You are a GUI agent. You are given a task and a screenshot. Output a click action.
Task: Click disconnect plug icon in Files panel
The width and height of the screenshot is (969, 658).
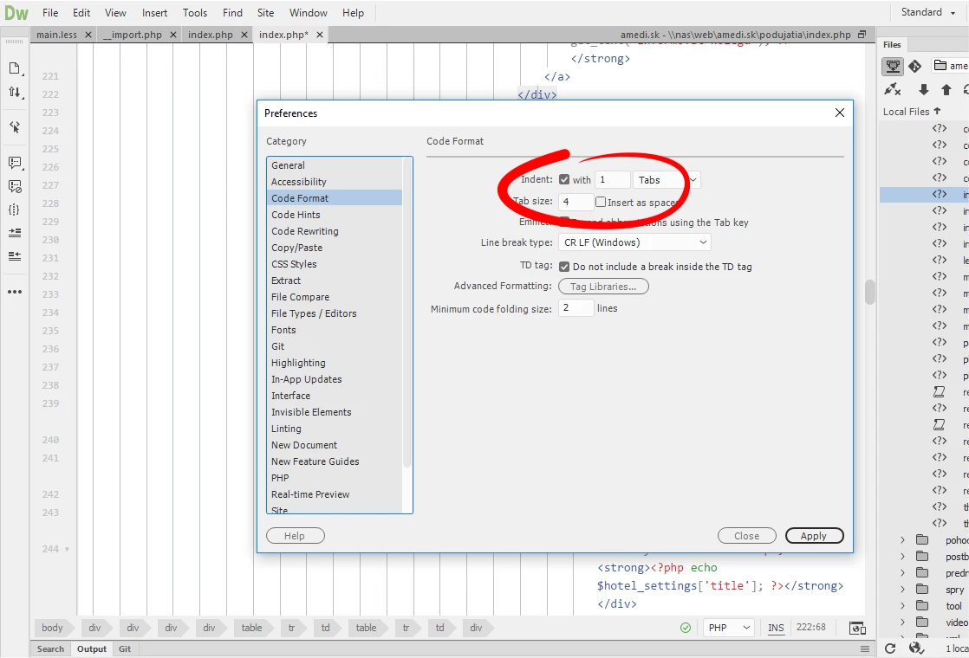[x=893, y=89]
